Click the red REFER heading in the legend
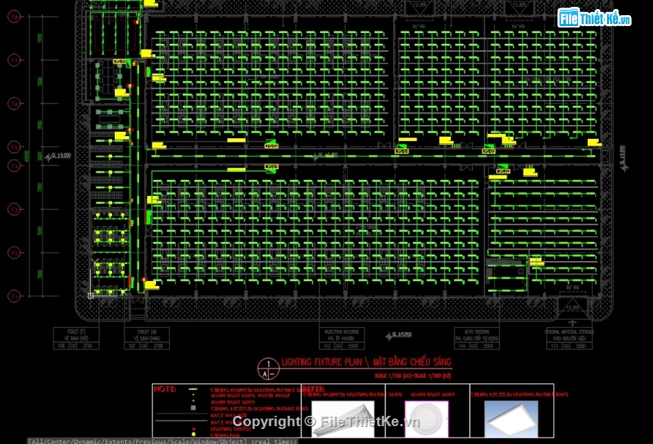Screen dimensions: 653x444 click(x=313, y=389)
